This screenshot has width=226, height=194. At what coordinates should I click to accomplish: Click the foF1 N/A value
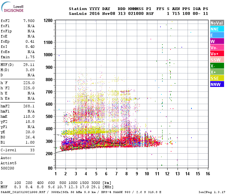coord(31,26)
